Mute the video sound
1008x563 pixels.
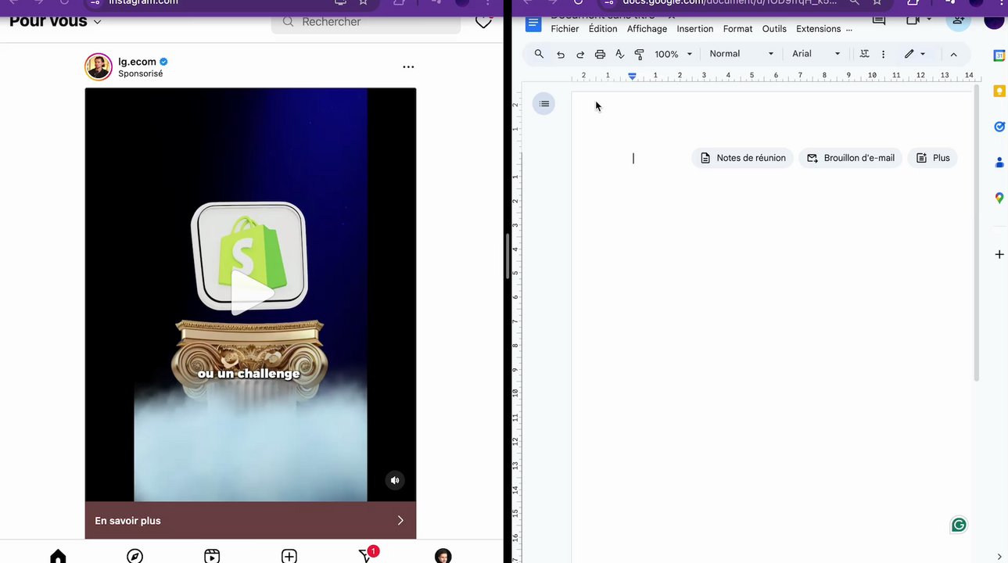pyautogui.click(x=395, y=480)
